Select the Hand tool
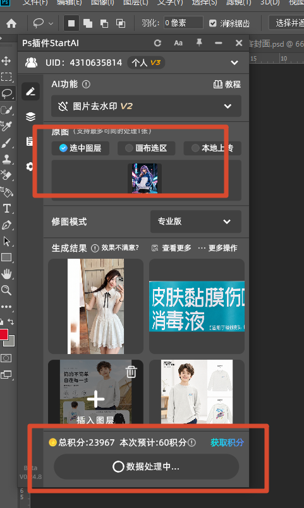The height and width of the screenshot is (508, 304). click(6, 274)
